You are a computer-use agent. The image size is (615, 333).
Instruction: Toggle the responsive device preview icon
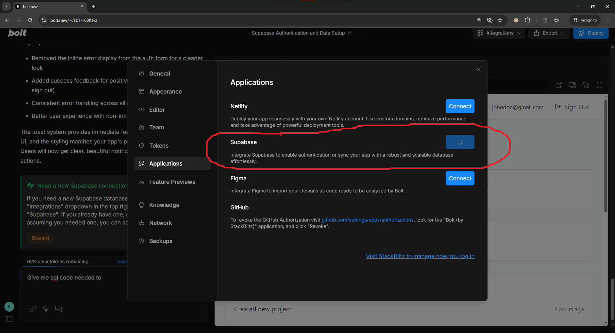point(572,85)
